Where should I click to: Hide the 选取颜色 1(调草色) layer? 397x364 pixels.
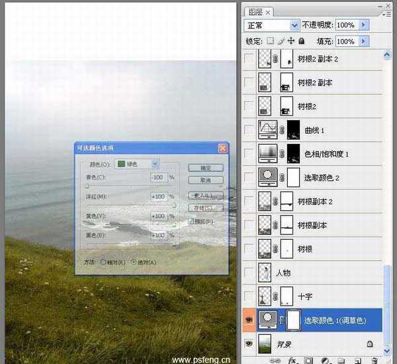(x=249, y=320)
